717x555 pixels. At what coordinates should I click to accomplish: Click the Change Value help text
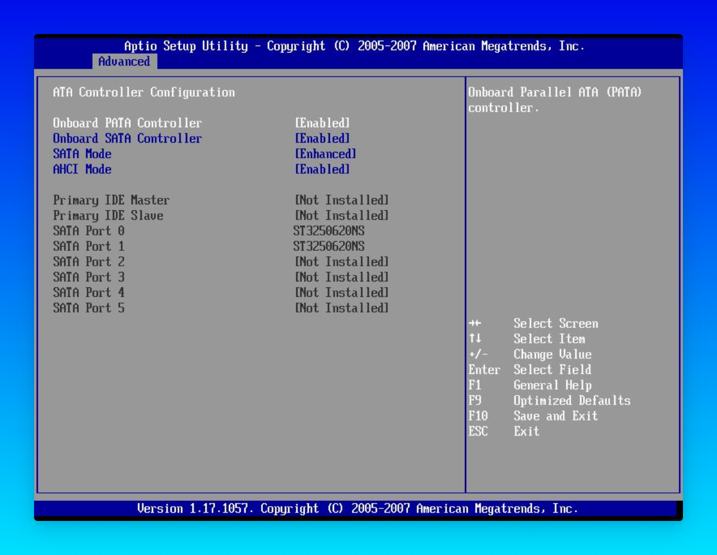pos(553,354)
